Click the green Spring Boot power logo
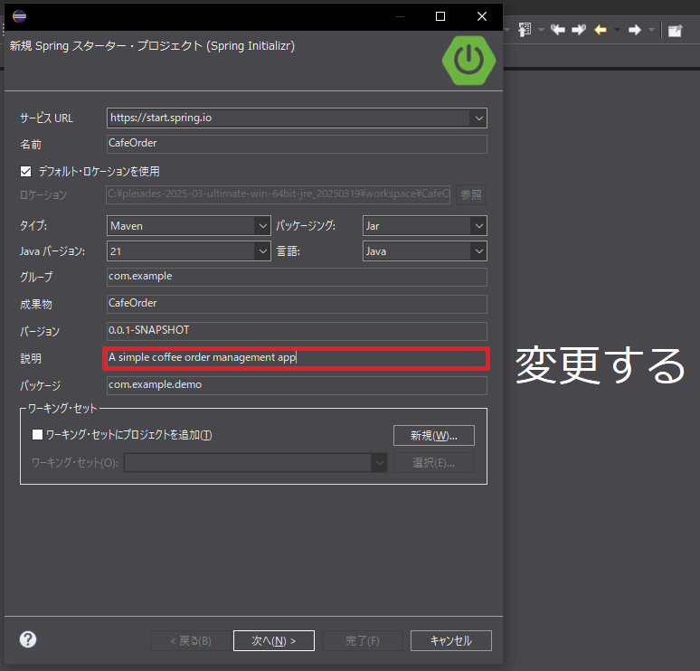The height and width of the screenshot is (671, 700). tap(468, 61)
